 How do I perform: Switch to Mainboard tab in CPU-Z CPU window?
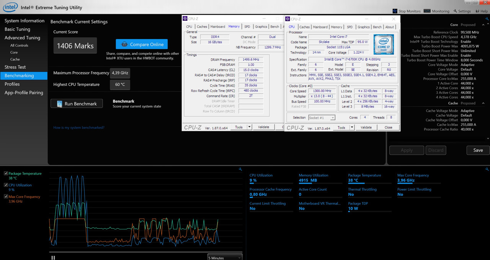point(320,27)
